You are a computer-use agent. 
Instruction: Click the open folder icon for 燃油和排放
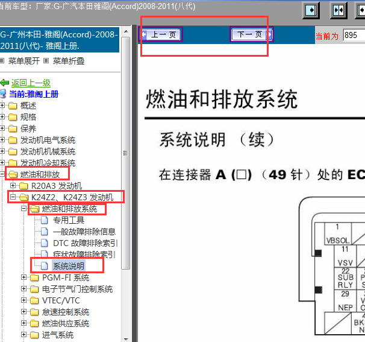[13, 174]
